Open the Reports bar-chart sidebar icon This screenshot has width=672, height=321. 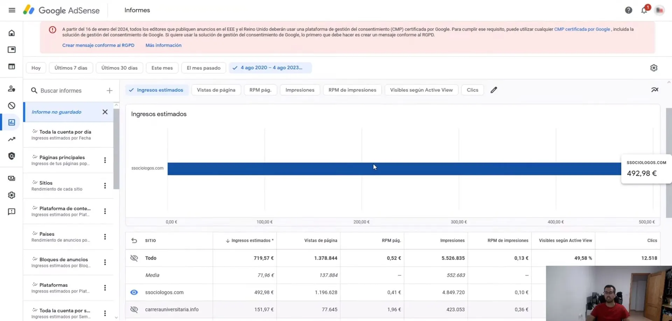pos(12,122)
